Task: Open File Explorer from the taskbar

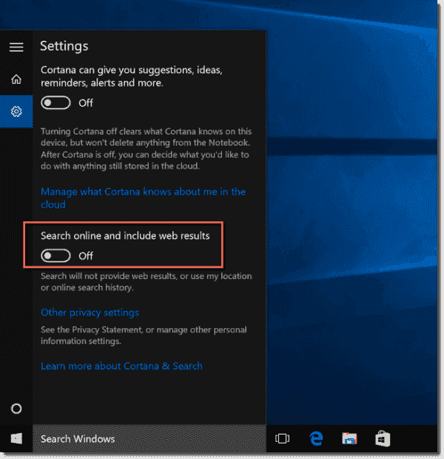Action: [349, 438]
